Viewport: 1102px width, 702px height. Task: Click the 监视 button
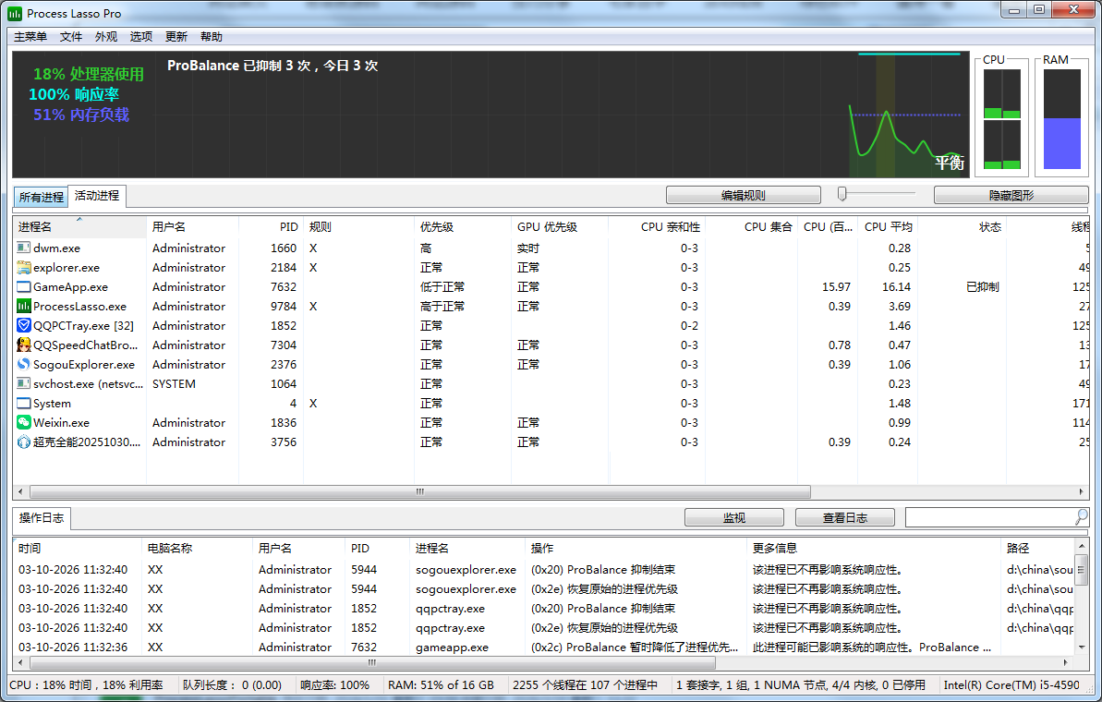733,518
